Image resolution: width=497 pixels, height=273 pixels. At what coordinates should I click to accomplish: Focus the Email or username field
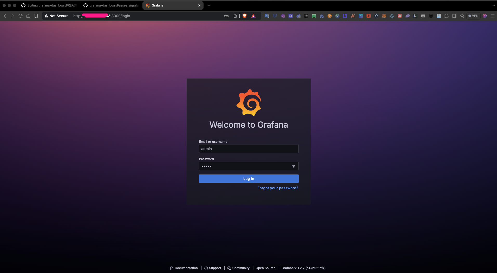(249, 149)
